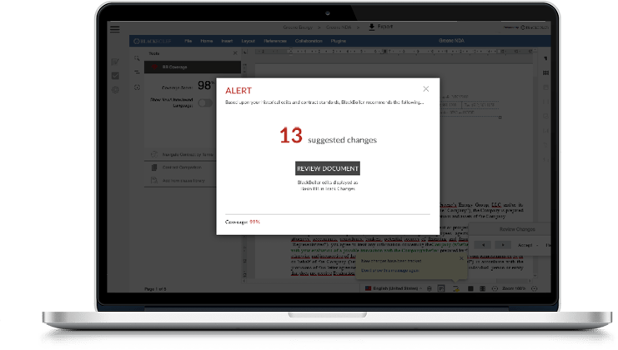The image size is (618, 350).
Task: Dismiss the new changes tracked notification
Action: (461, 258)
